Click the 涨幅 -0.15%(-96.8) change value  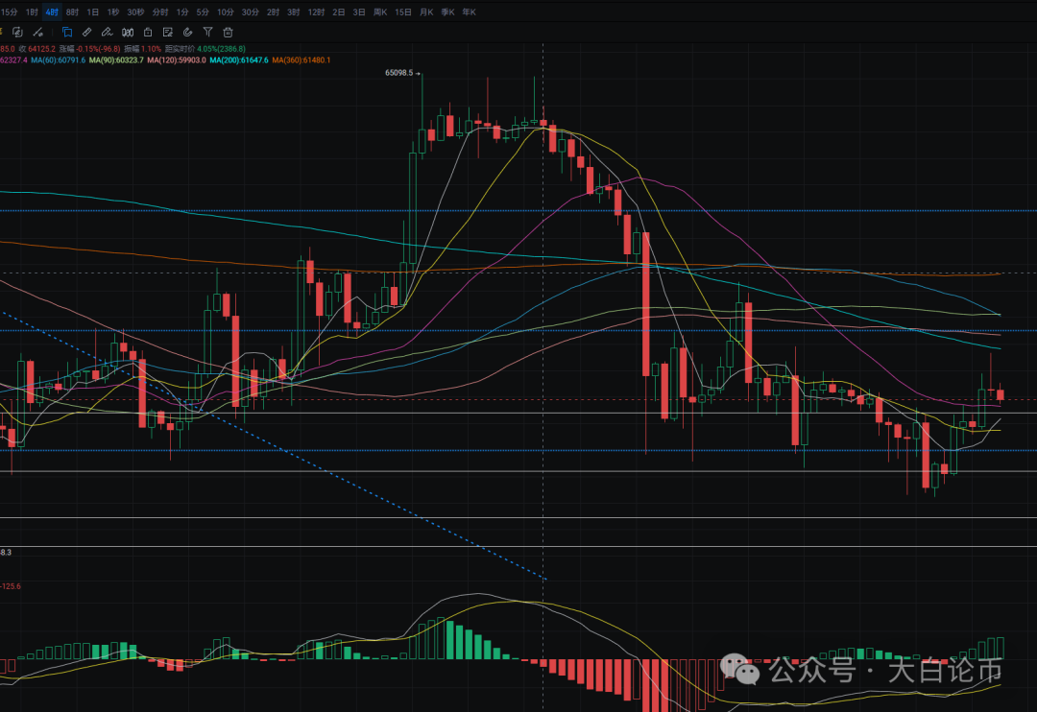(90, 49)
